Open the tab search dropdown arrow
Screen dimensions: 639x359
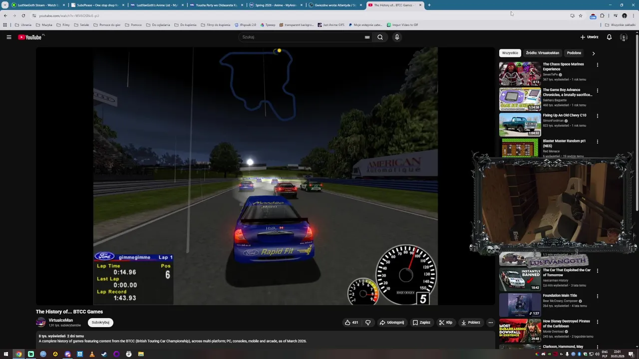pyautogui.click(x=5, y=5)
